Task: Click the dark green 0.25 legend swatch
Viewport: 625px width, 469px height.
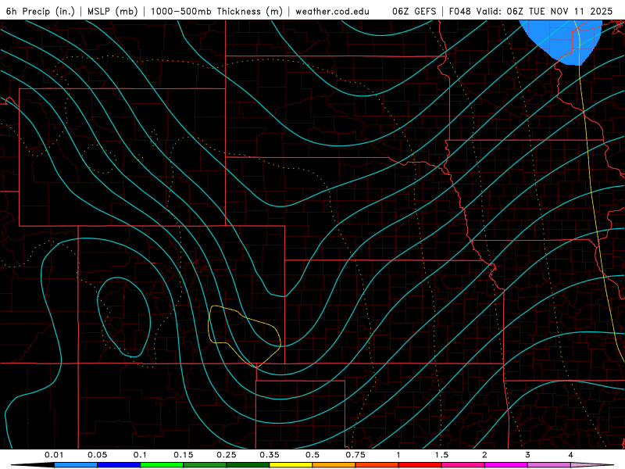Action: (x=248, y=465)
